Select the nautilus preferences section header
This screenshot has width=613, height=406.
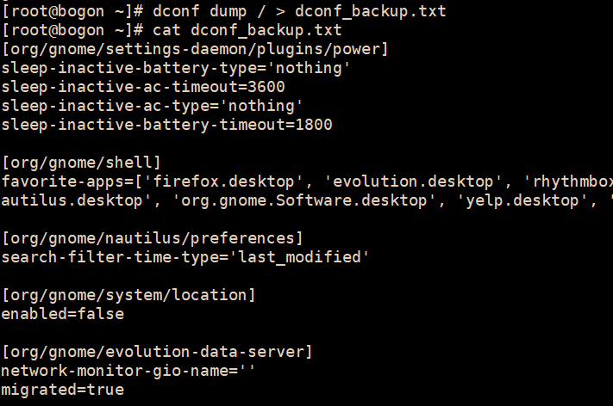click(153, 238)
